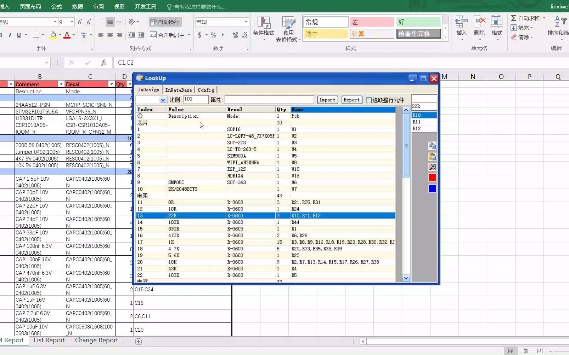Align cell text to the vertical middle
Screen dimensions: 569x355
coord(110,22)
